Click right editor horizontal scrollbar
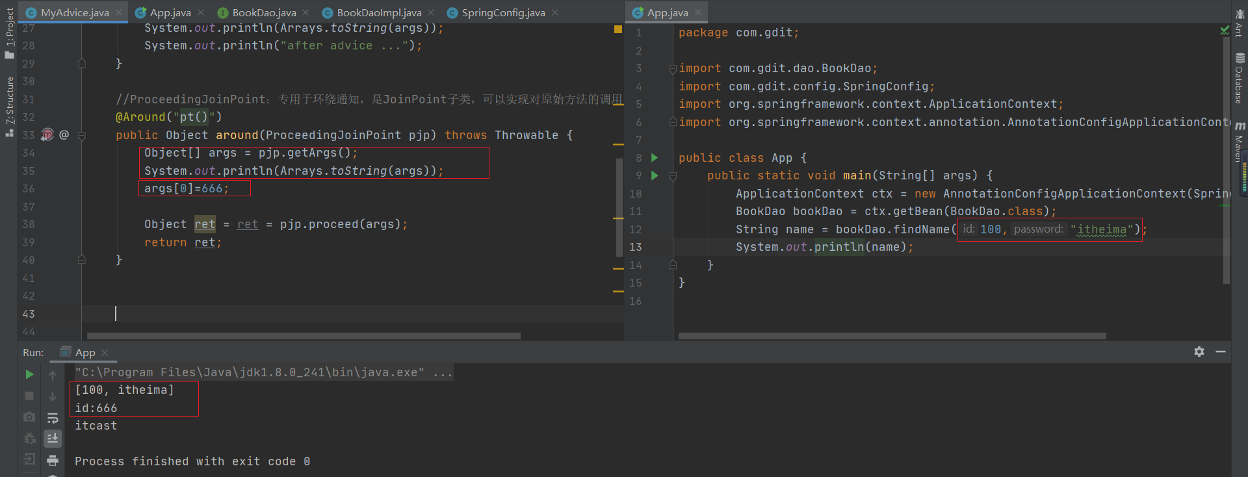The height and width of the screenshot is (477, 1248). [892, 336]
